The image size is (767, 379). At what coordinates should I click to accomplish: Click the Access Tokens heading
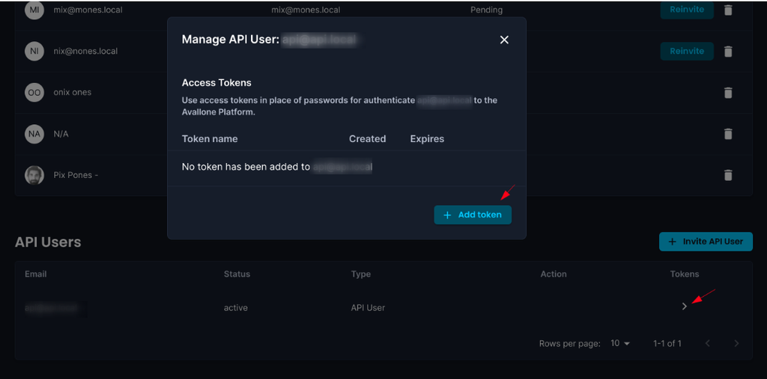[216, 83]
